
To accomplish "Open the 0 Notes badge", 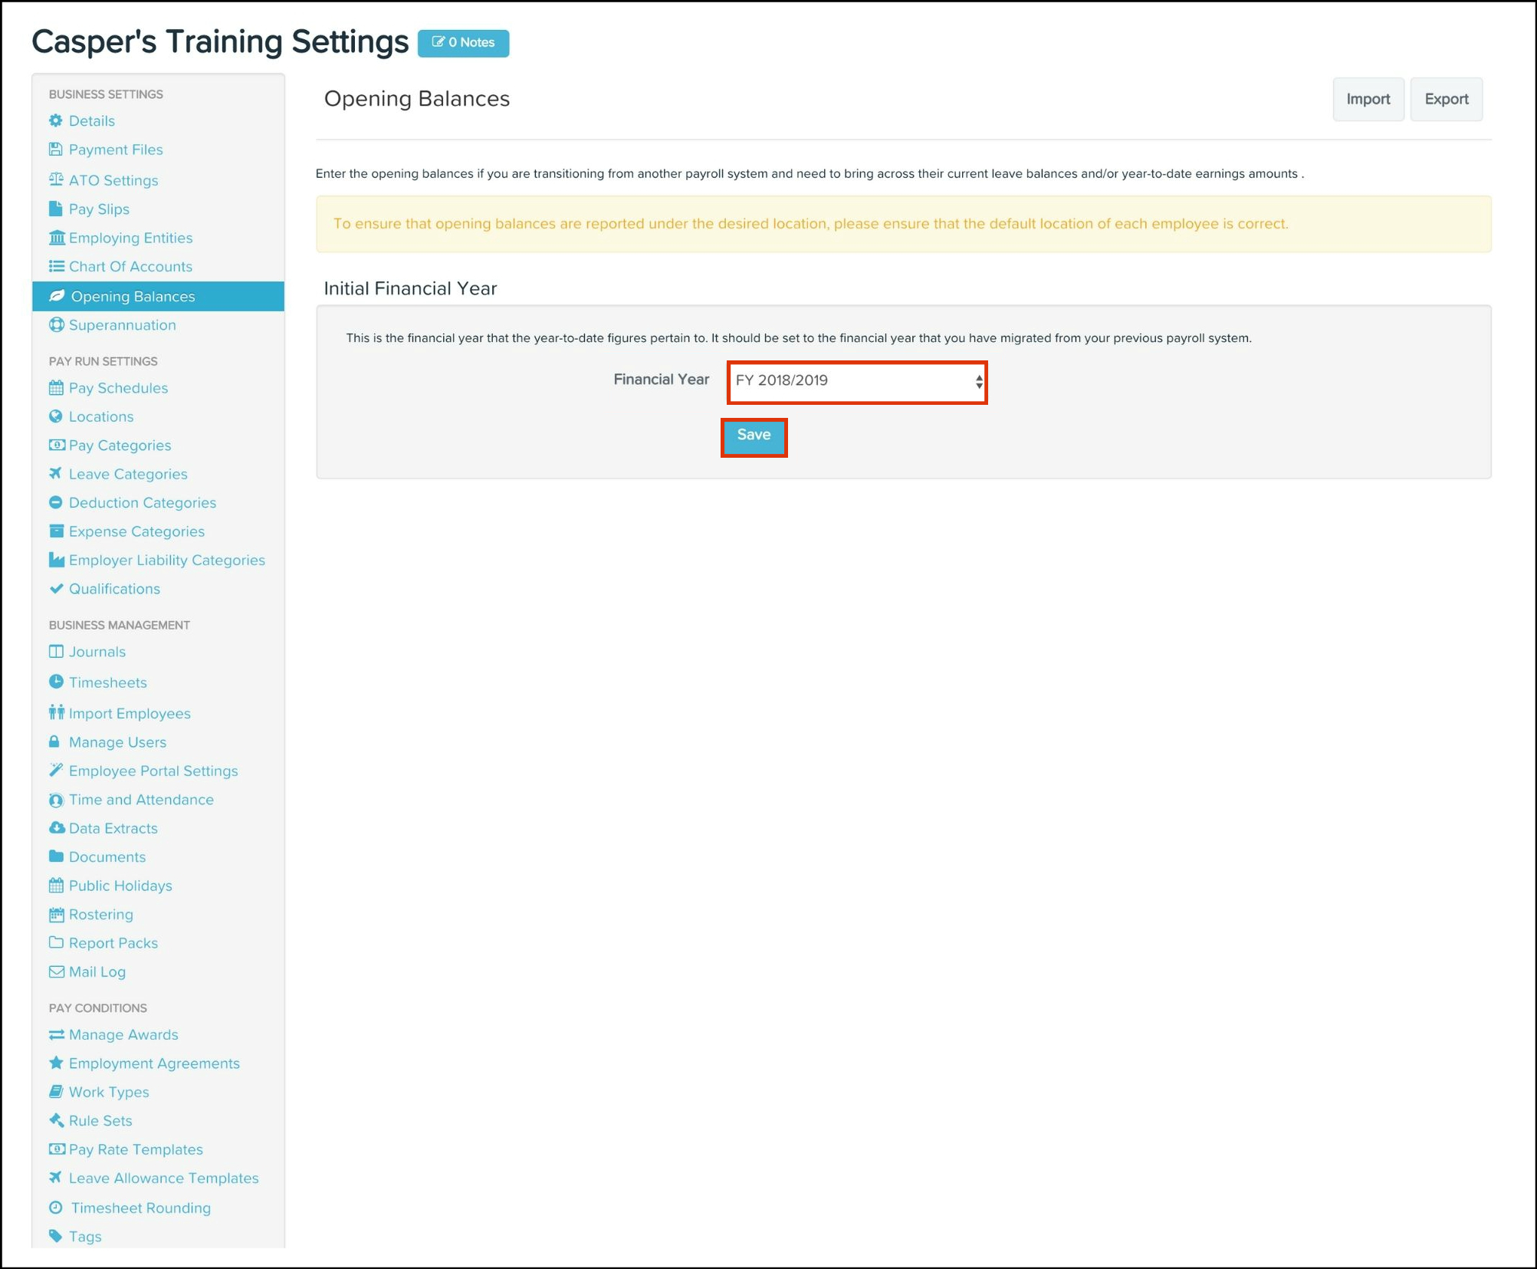I will pyautogui.click(x=463, y=43).
